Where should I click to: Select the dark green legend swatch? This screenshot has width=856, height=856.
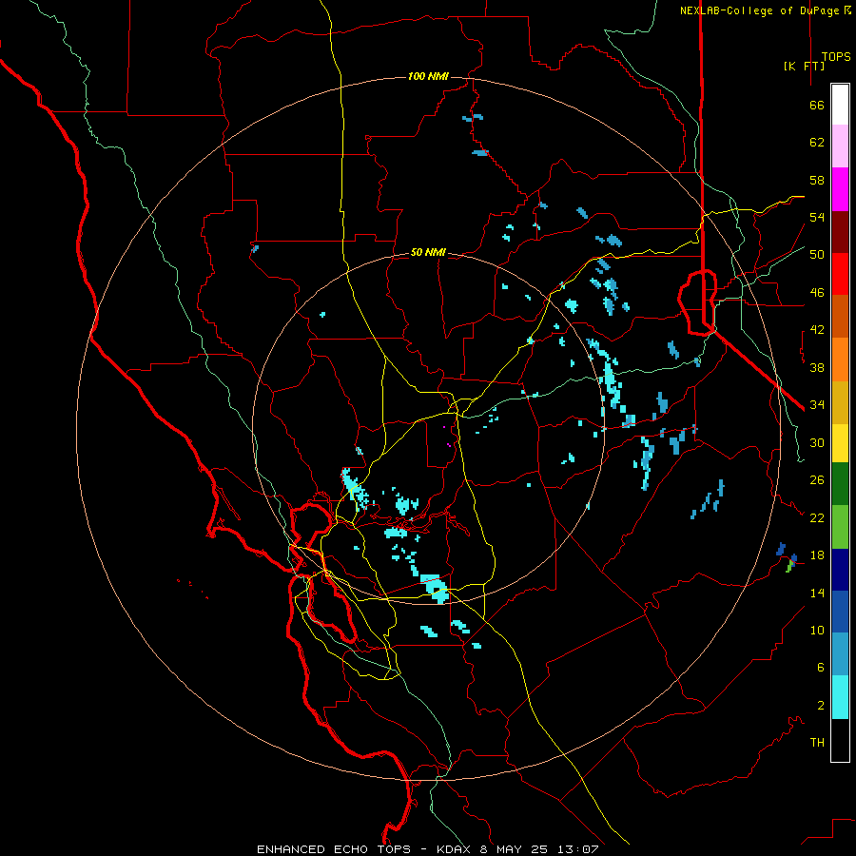click(x=840, y=484)
